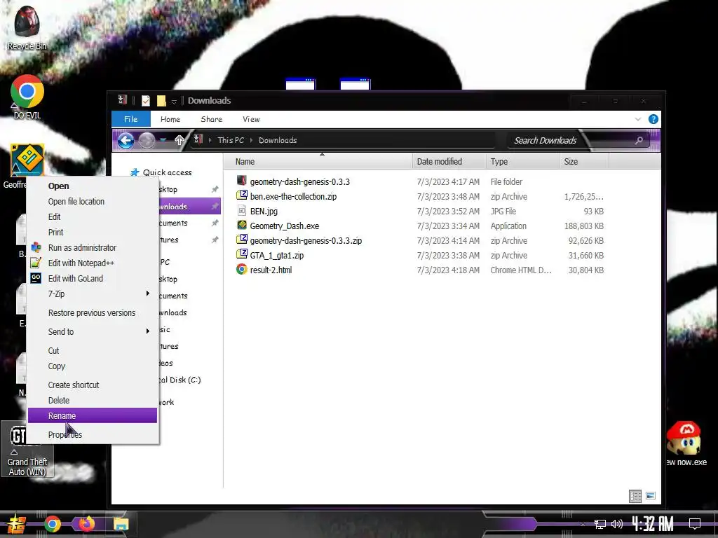Open Explorer help question mark

pyautogui.click(x=653, y=119)
